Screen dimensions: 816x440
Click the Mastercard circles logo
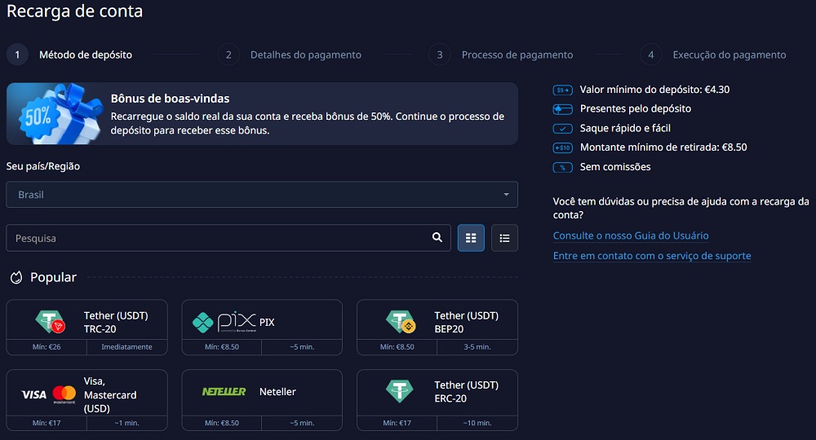click(x=64, y=394)
